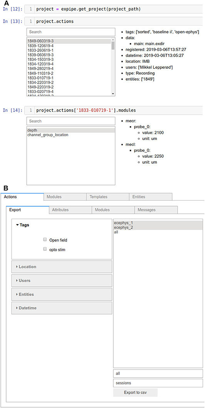This screenshot has width=205, height=408.
Task: Focus the input field containing 'all'
Action: pyautogui.click(x=158, y=373)
